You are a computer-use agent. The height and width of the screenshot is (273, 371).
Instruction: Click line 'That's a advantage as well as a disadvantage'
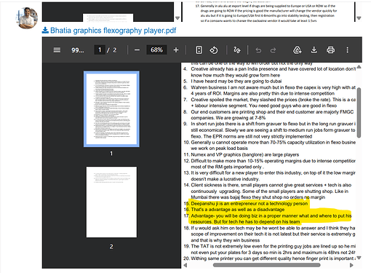click(x=238, y=210)
